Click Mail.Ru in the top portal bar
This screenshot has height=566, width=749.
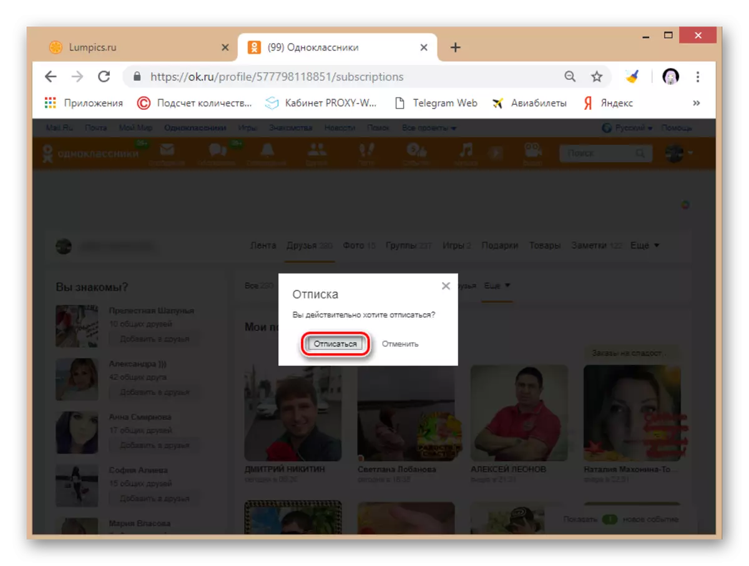[x=59, y=127]
